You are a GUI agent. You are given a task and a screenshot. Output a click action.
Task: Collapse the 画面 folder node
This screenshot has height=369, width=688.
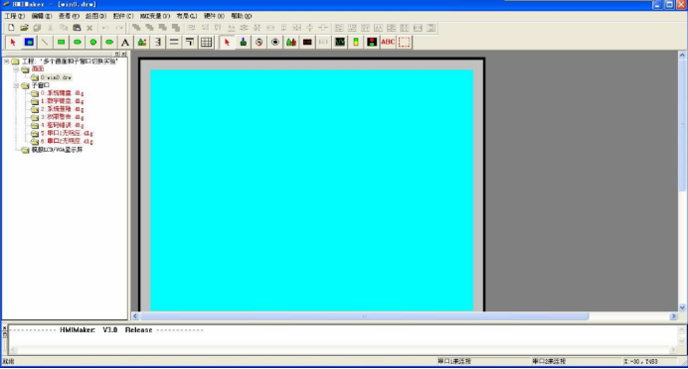pyautogui.click(x=16, y=69)
